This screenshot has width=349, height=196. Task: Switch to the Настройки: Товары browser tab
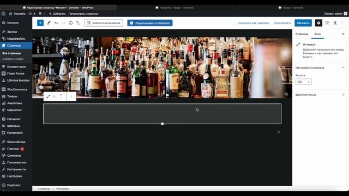tap(174, 8)
